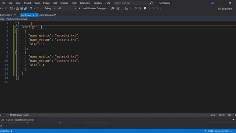The width and height of the screenshot is (236, 133).
Task: Open the debugger target dropdown arrow
Action: click(108, 8)
